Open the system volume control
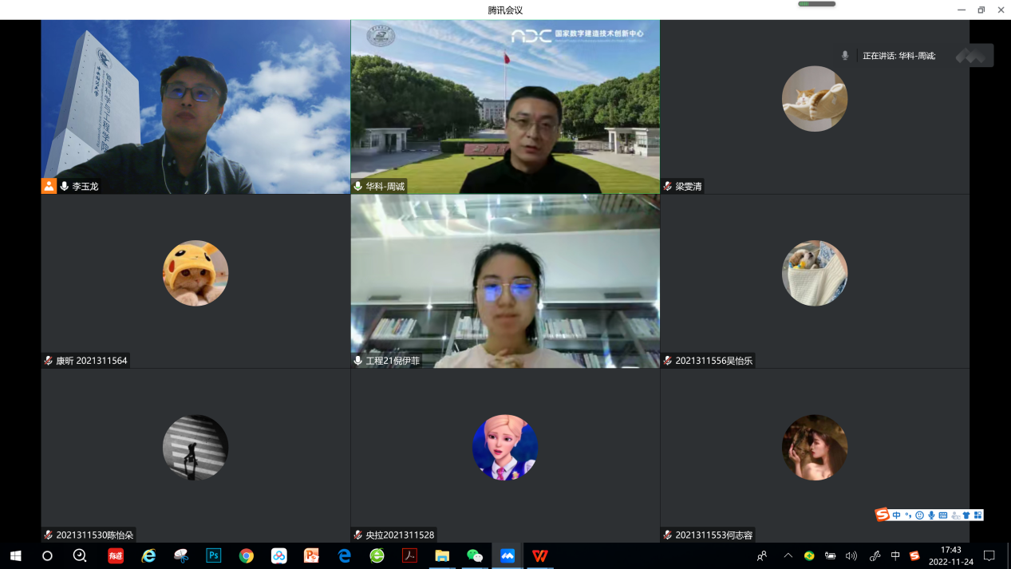The height and width of the screenshot is (569, 1011). pyautogui.click(x=851, y=555)
